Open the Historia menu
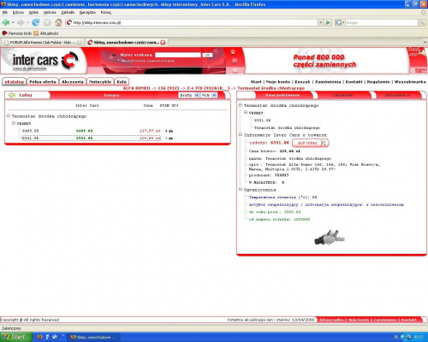428x342 pixels. [50, 12]
